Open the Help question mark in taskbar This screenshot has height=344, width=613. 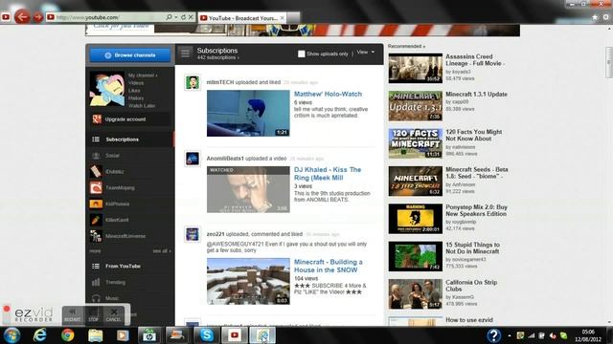pos(494,335)
